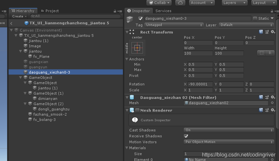Toggle blueprint mode button

[x=262, y=53]
